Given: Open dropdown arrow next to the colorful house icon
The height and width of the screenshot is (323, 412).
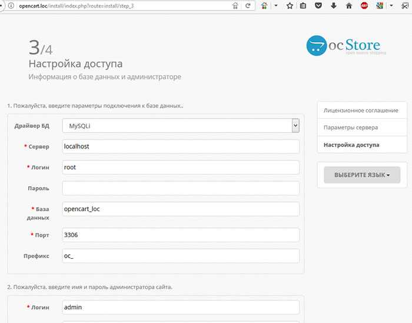Looking at the screenshot, I should (x=276, y=5).
